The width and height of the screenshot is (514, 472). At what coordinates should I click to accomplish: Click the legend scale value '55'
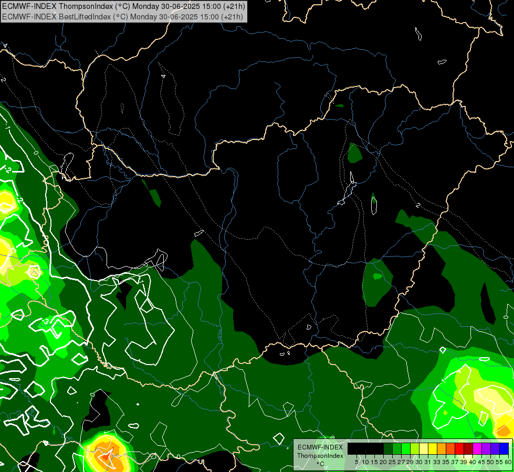500,462
